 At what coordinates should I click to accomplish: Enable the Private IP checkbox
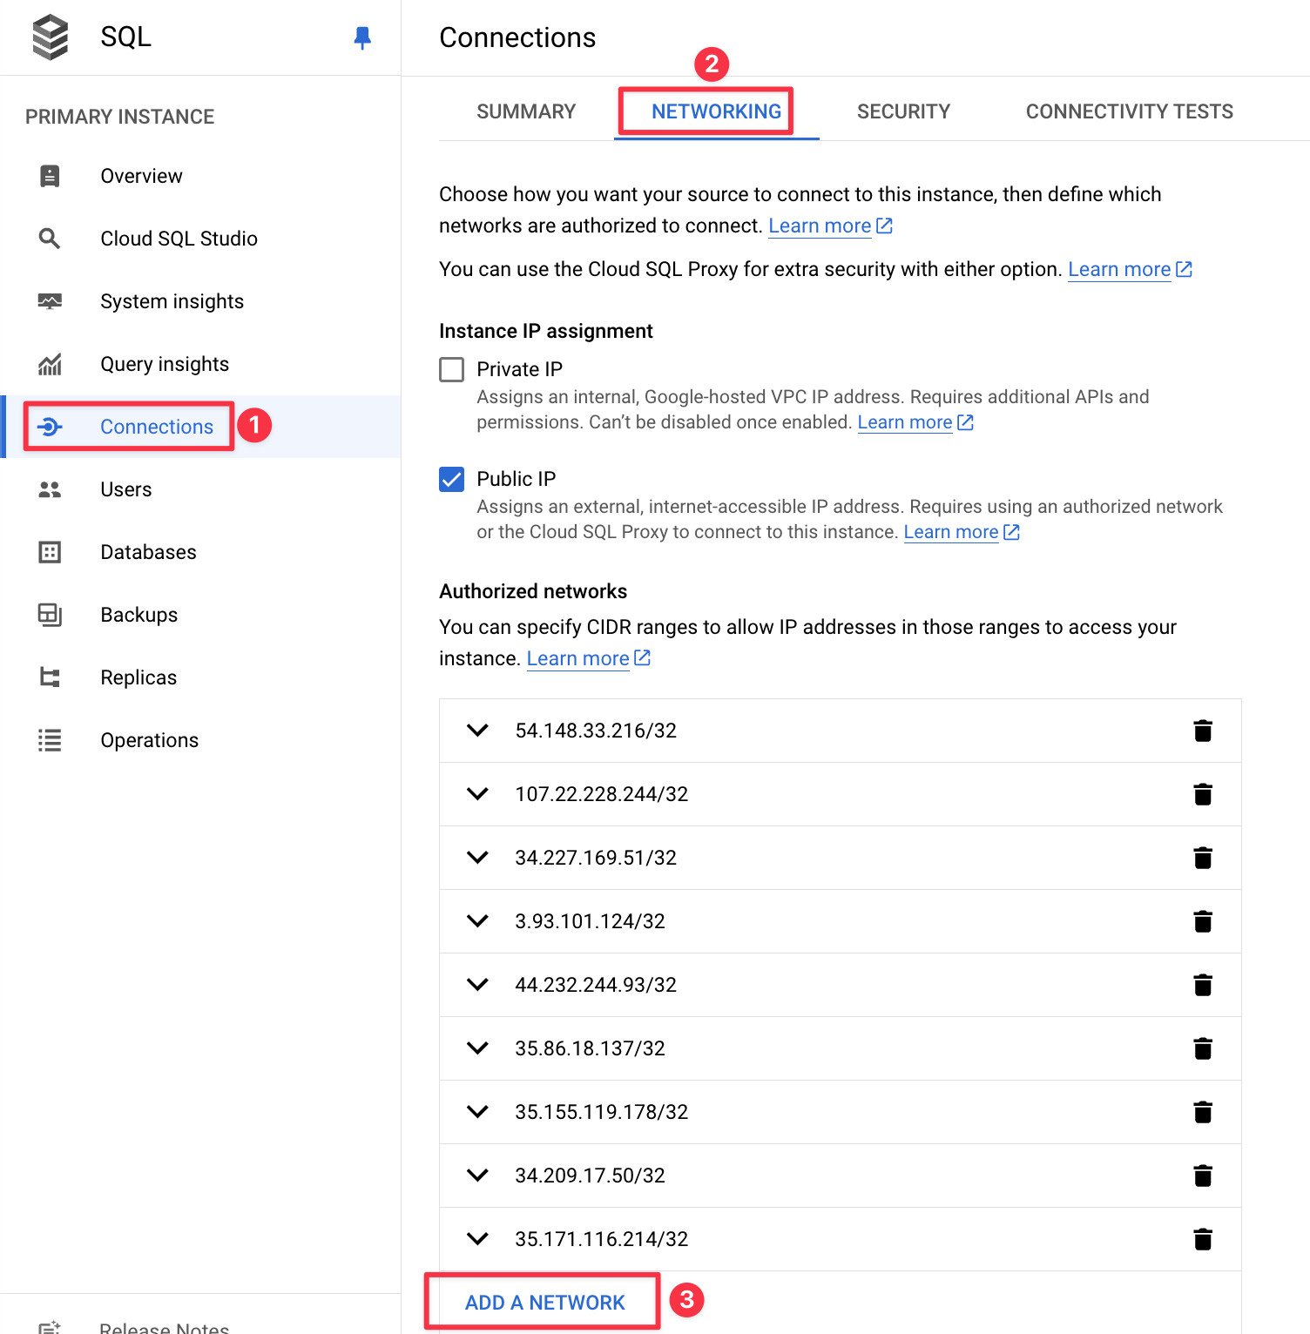(x=451, y=369)
